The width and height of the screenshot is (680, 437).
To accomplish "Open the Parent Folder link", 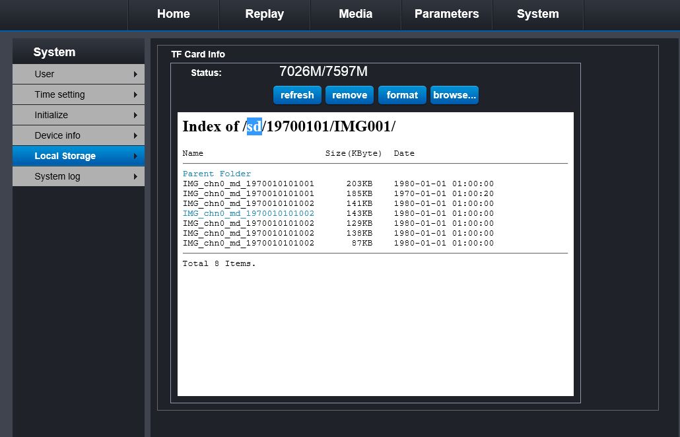I will tap(217, 174).
